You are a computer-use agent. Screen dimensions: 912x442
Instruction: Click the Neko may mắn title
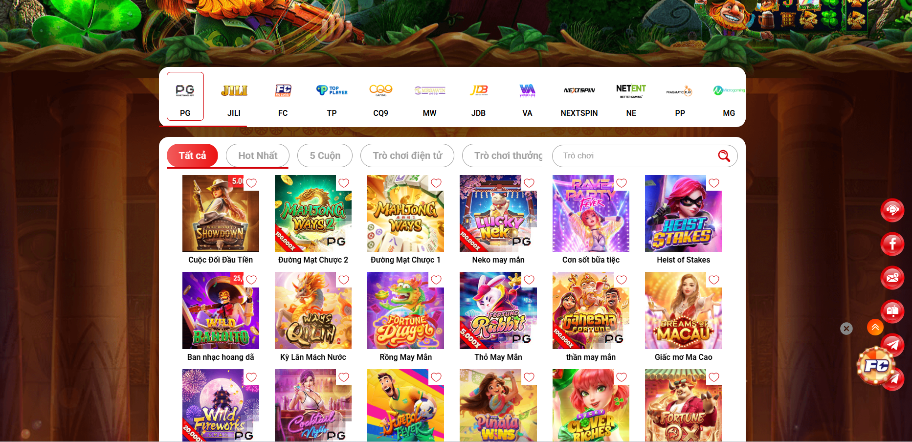(x=498, y=260)
